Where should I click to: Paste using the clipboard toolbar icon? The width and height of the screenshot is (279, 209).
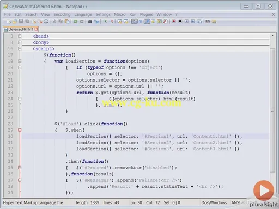[x=67, y=21]
